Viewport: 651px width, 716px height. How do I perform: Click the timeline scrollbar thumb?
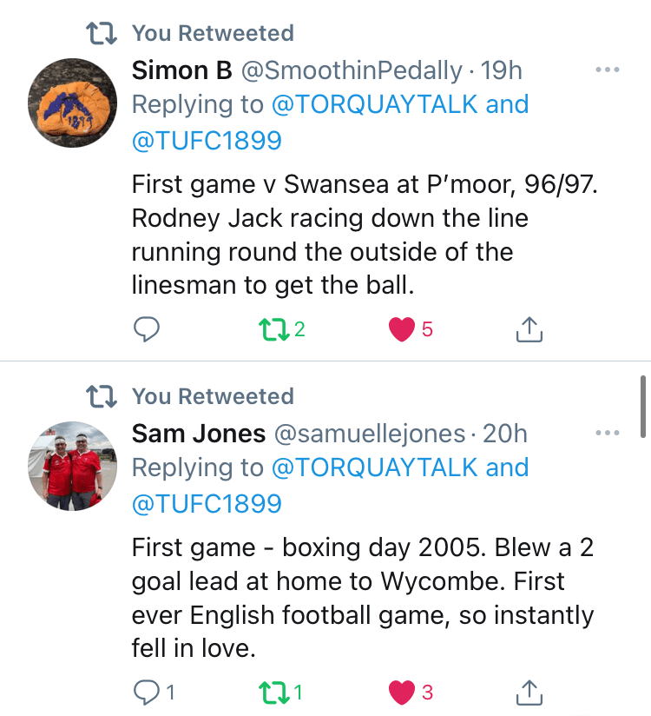coord(642,405)
